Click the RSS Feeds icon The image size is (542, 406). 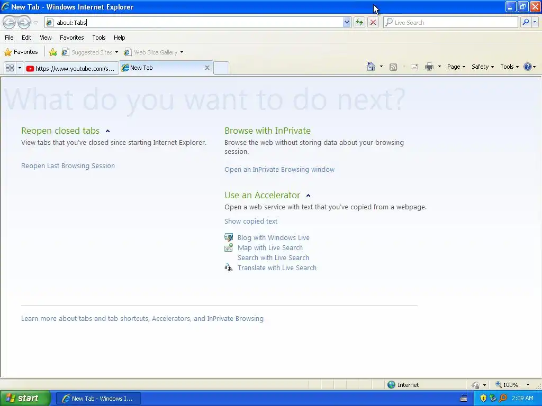pyautogui.click(x=393, y=67)
